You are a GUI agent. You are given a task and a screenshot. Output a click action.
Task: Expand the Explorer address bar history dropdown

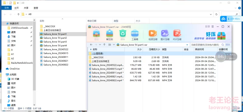point(211,14)
